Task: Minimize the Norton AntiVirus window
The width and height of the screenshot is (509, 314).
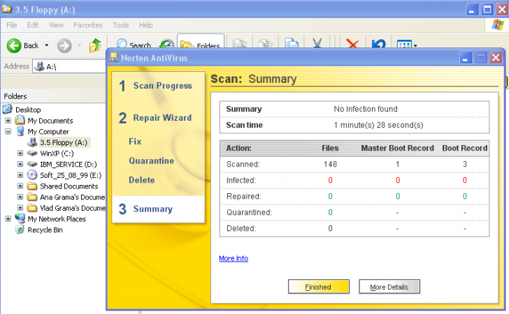Action: tap(466, 58)
